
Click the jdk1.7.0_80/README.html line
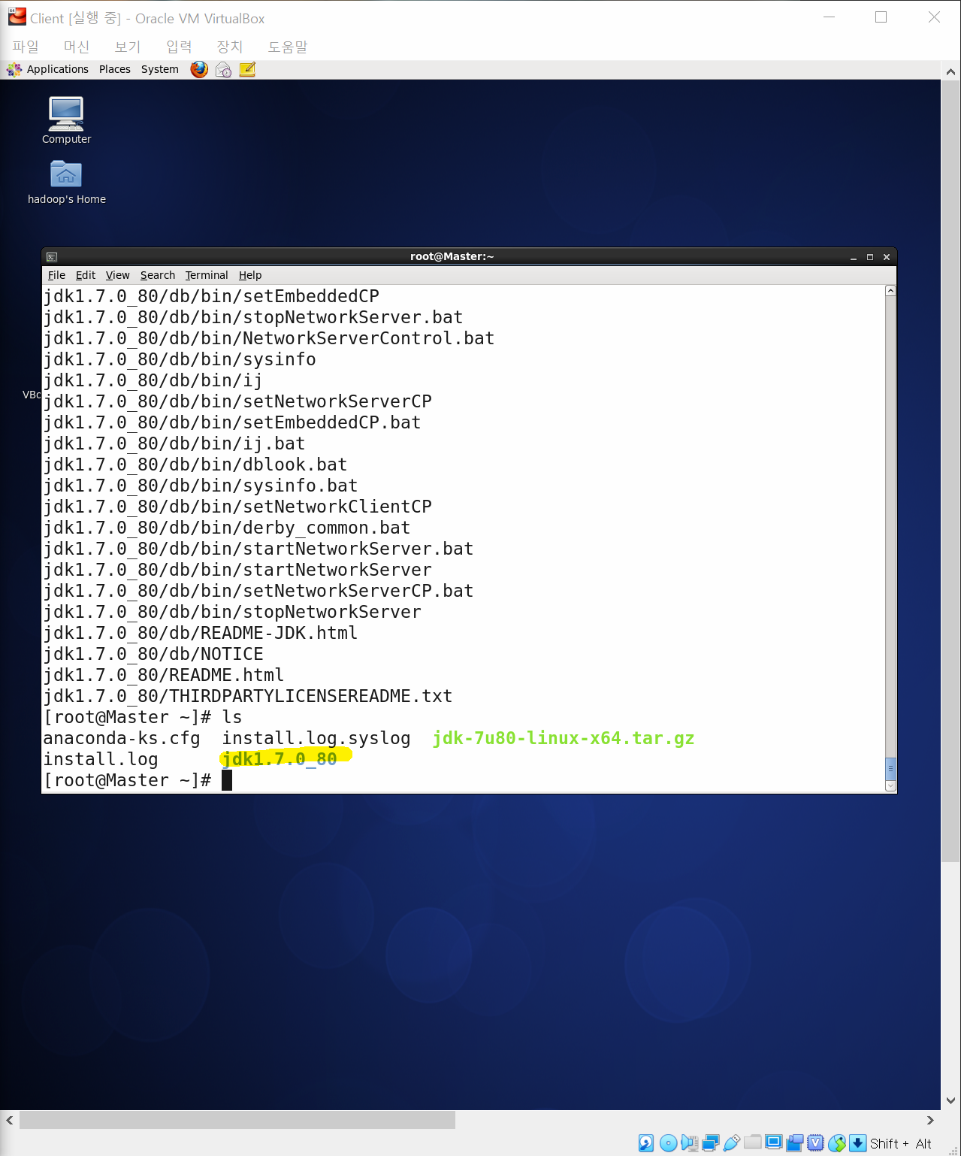(x=164, y=675)
